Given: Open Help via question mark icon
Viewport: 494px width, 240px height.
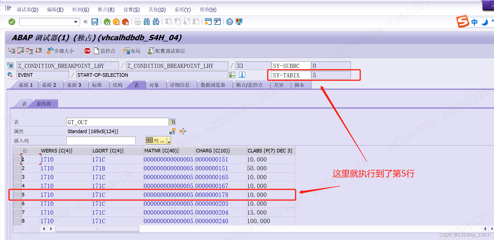Looking at the screenshot, I should pos(229,22).
